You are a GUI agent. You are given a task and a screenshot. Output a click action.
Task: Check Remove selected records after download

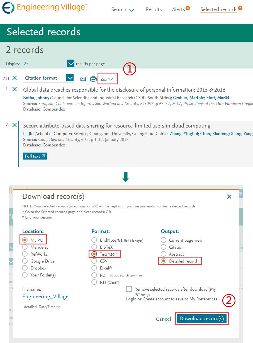coord(129,289)
